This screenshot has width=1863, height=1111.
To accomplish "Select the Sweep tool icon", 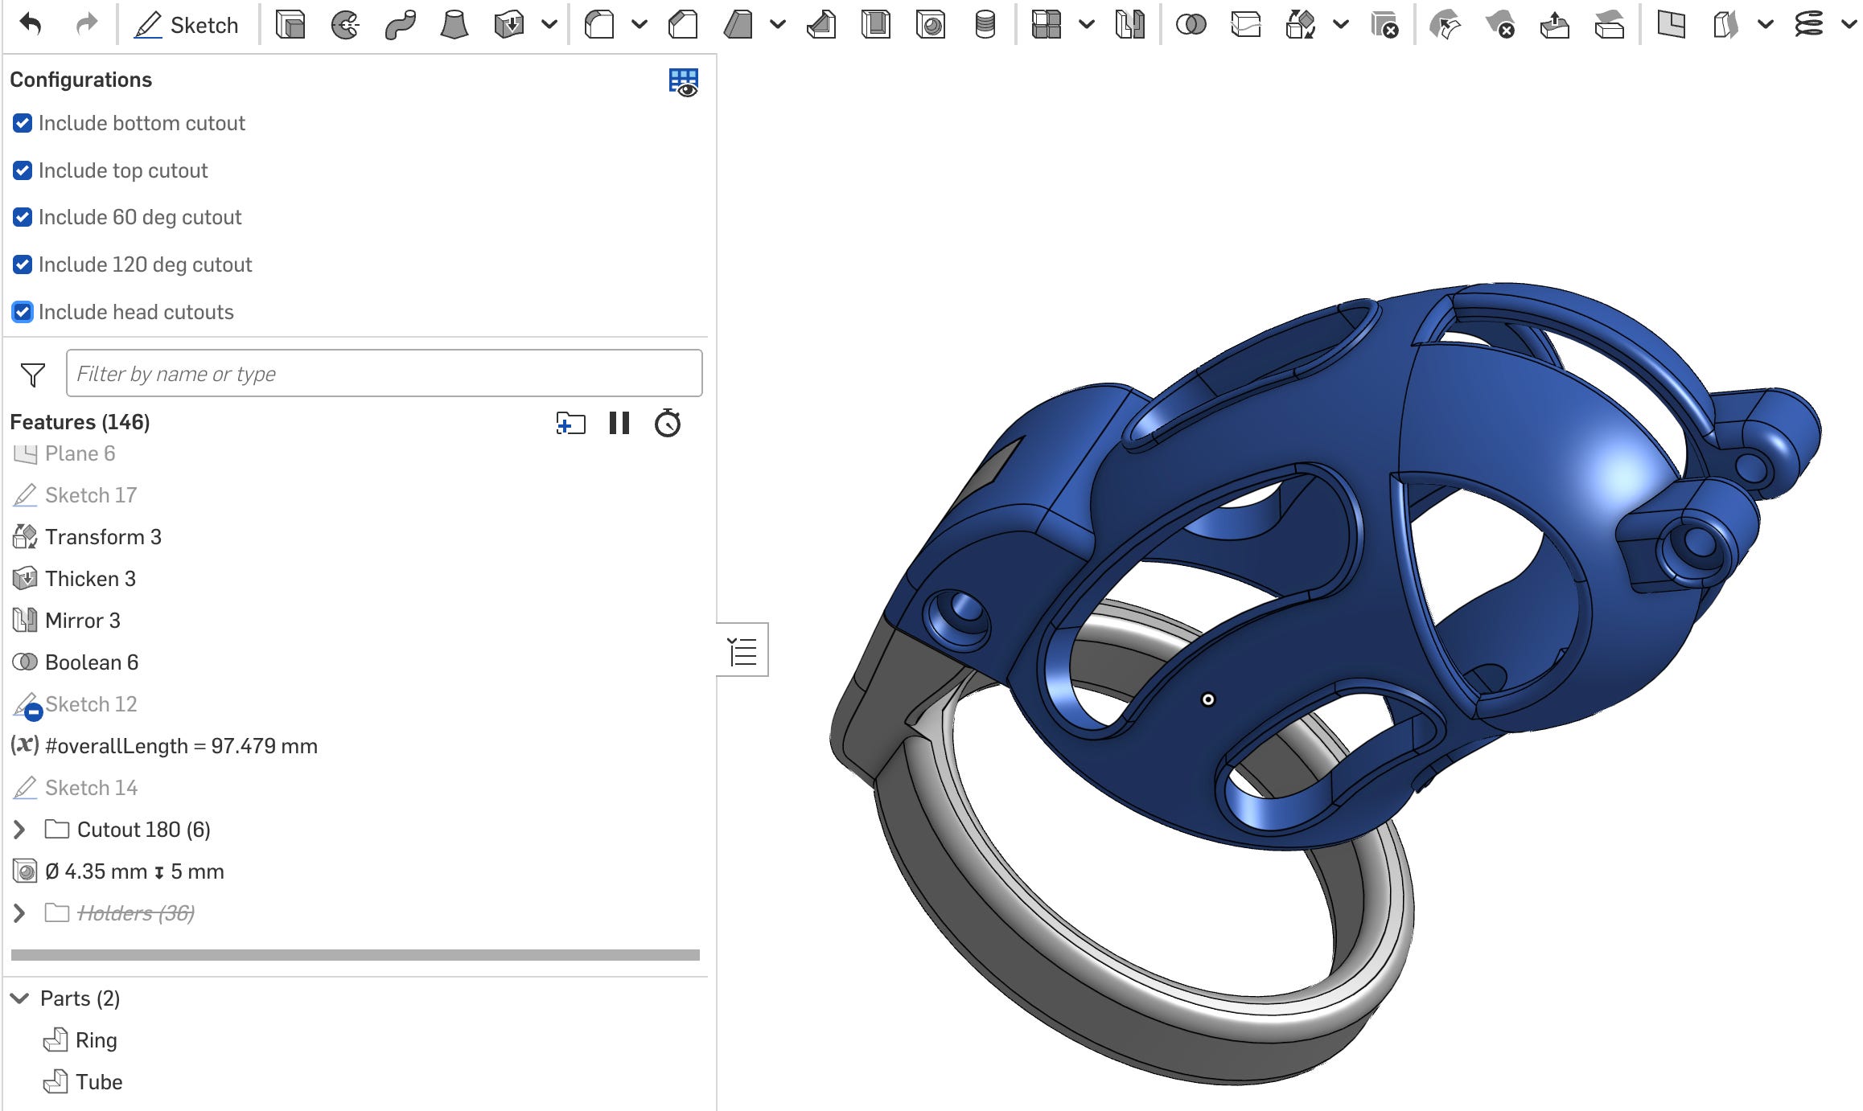I will pos(400,25).
